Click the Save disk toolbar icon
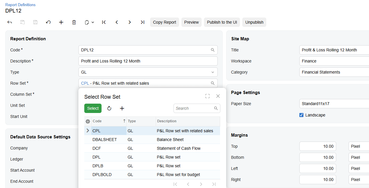This screenshot has width=369, height=188. click(x=35, y=22)
